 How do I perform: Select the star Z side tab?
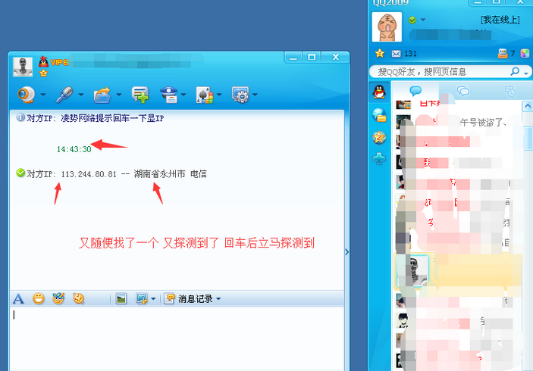pos(379,138)
